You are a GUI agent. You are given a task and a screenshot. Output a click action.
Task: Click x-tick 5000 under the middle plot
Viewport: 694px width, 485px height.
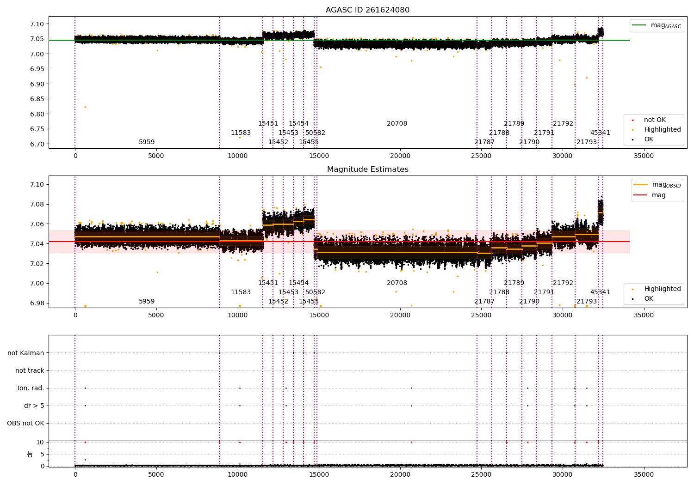(x=156, y=315)
